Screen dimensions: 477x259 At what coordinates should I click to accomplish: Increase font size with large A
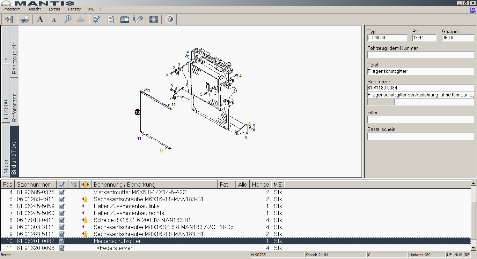[40, 19]
